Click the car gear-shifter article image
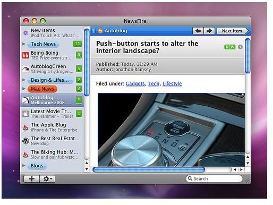 coord(171,130)
